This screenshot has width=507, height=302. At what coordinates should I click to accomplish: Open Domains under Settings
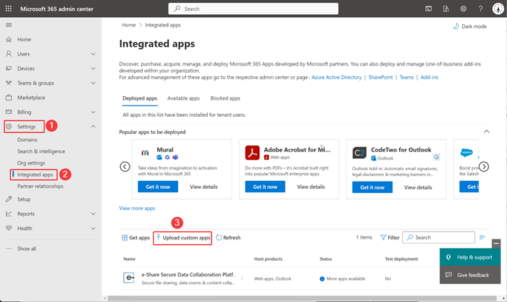tap(27, 140)
